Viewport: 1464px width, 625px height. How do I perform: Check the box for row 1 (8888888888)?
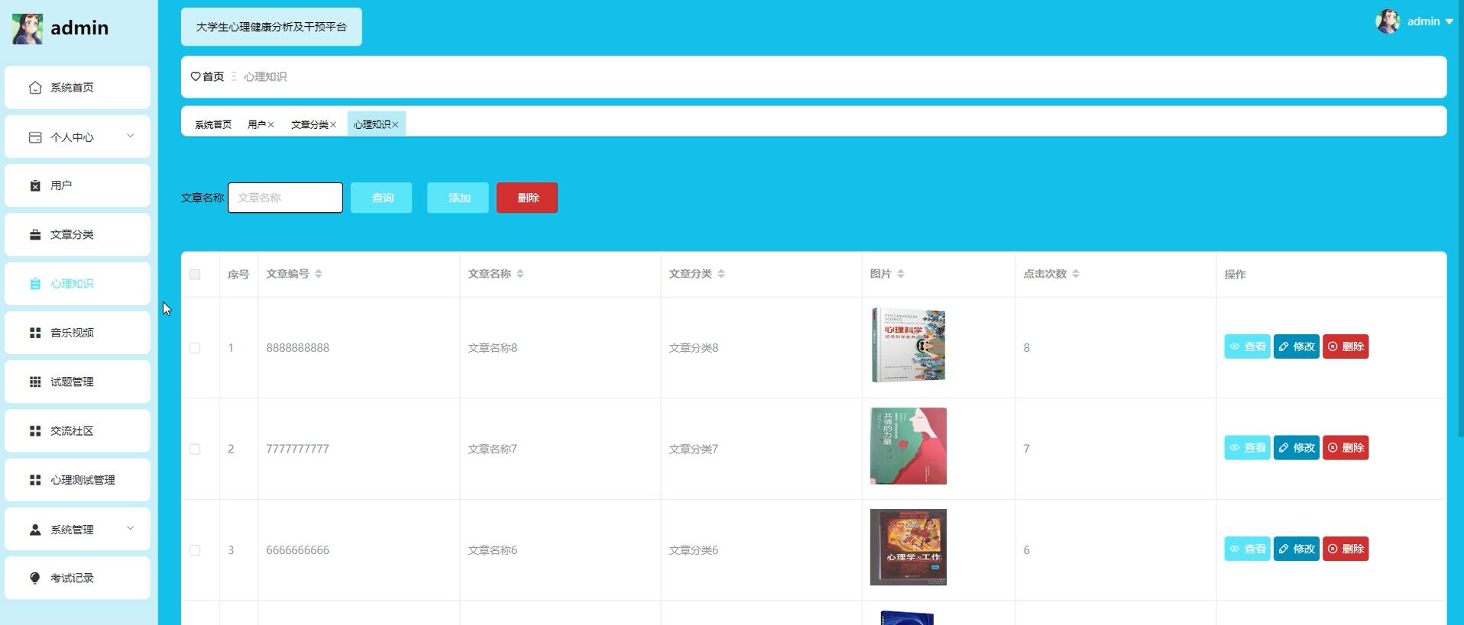pos(195,348)
